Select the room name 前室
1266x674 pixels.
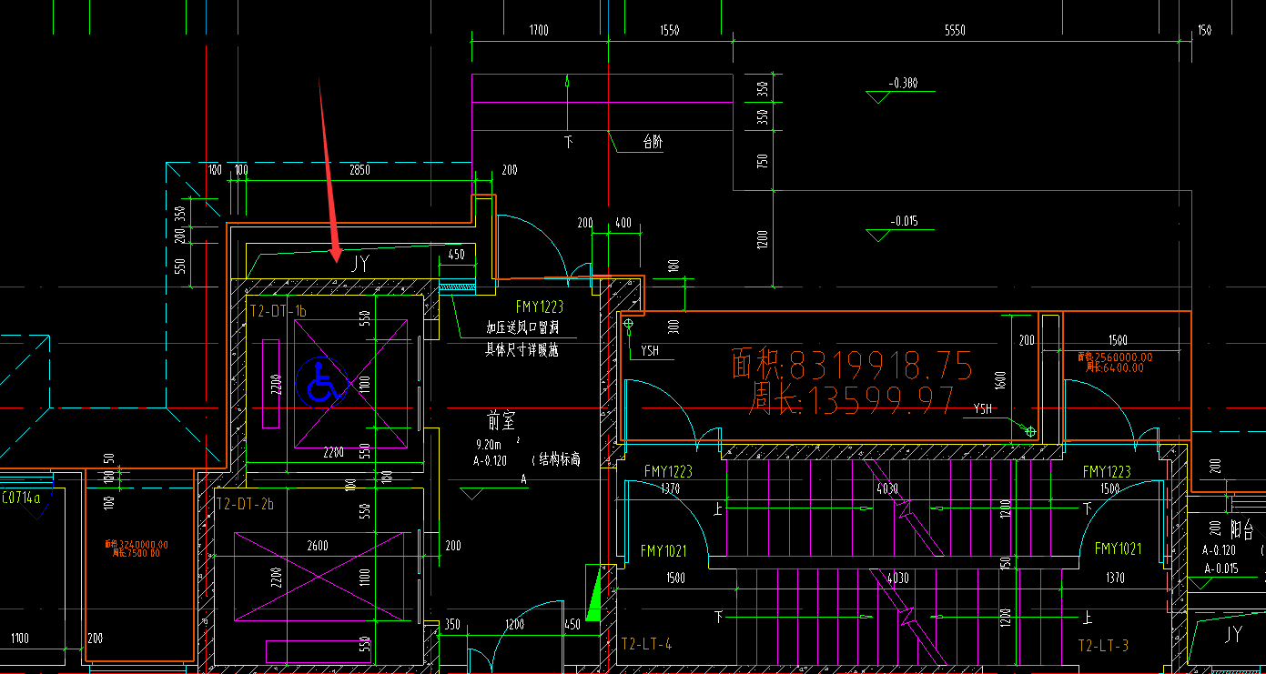501,421
